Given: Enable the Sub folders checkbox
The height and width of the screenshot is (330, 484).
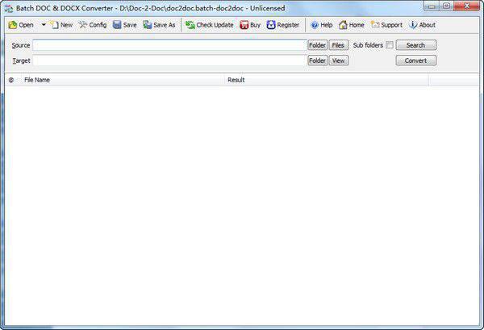Looking at the screenshot, I should 390,45.
